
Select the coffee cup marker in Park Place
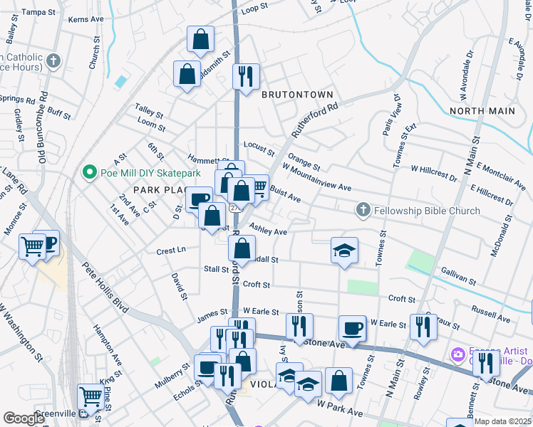(199, 199)
